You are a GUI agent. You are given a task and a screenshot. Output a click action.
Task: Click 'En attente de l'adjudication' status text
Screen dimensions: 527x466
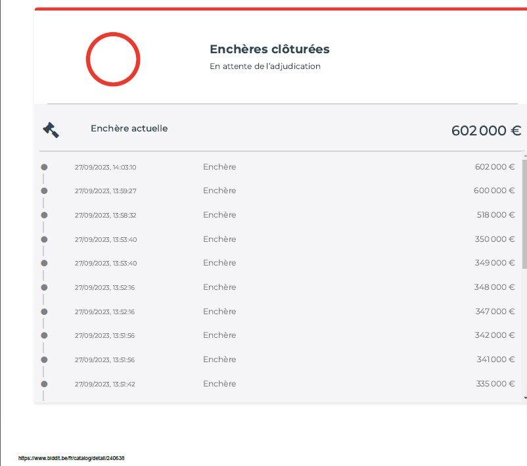tap(265, 66)
